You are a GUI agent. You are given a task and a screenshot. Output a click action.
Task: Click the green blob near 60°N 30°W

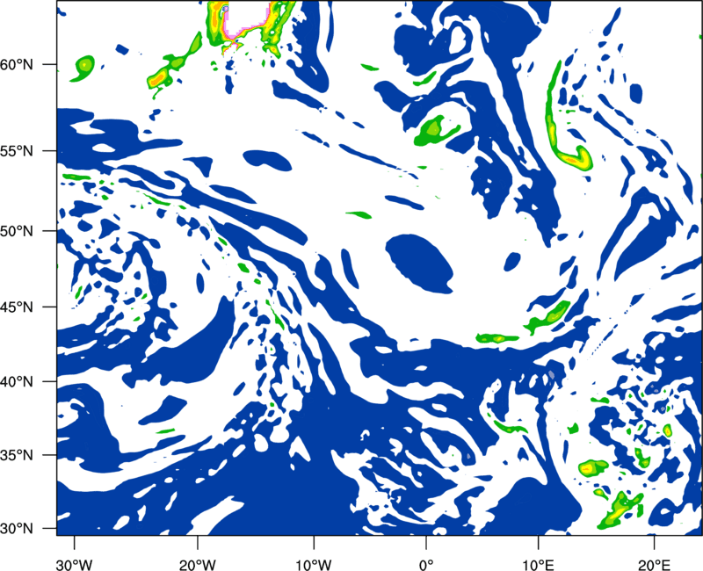[x=83, y=68]
